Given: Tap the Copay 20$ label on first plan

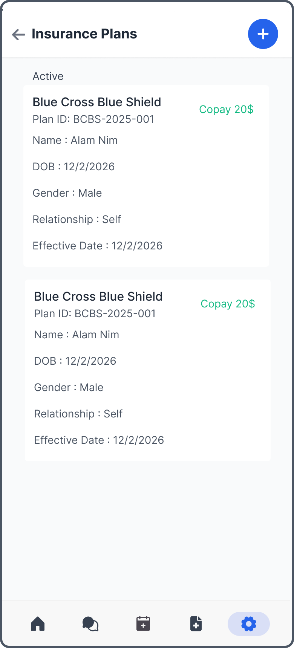Looking at the screenshot, I should tap(226, 110).
